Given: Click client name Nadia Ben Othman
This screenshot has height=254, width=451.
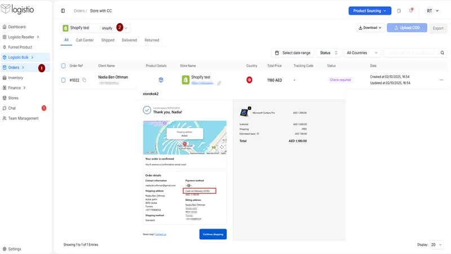Looking at the screenshot, I should pos(113,77).
